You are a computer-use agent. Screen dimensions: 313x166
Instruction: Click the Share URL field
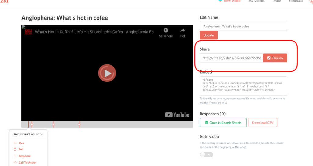[x=231, y=58]
